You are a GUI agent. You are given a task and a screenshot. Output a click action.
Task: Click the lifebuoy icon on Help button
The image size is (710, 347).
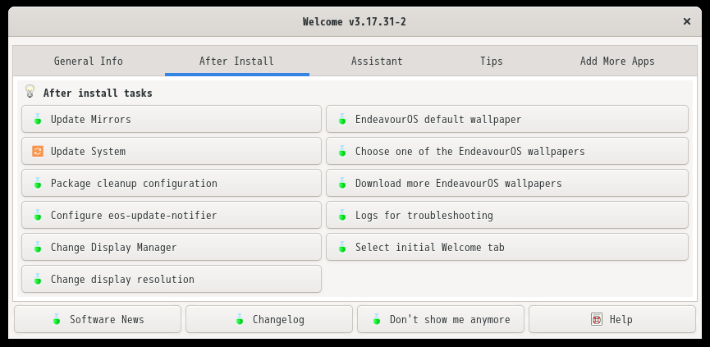597,319
